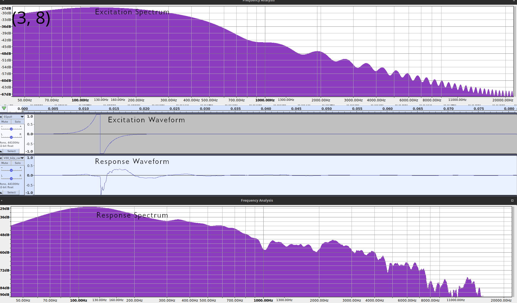This screenshot has width=517, height=303.
Task: Collapse the 01pull track with its triangle button
Action: pyautogui.click(x=1, y=151)
